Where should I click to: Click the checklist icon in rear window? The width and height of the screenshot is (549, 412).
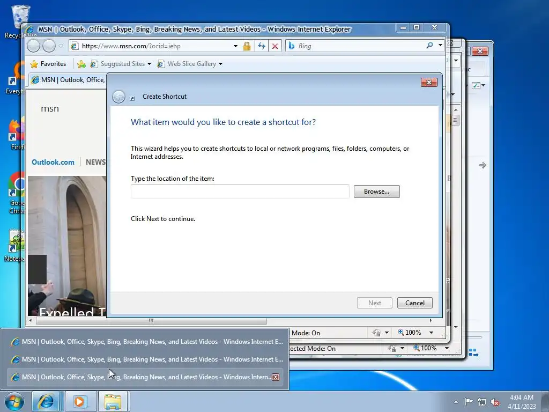pos(476,85)
